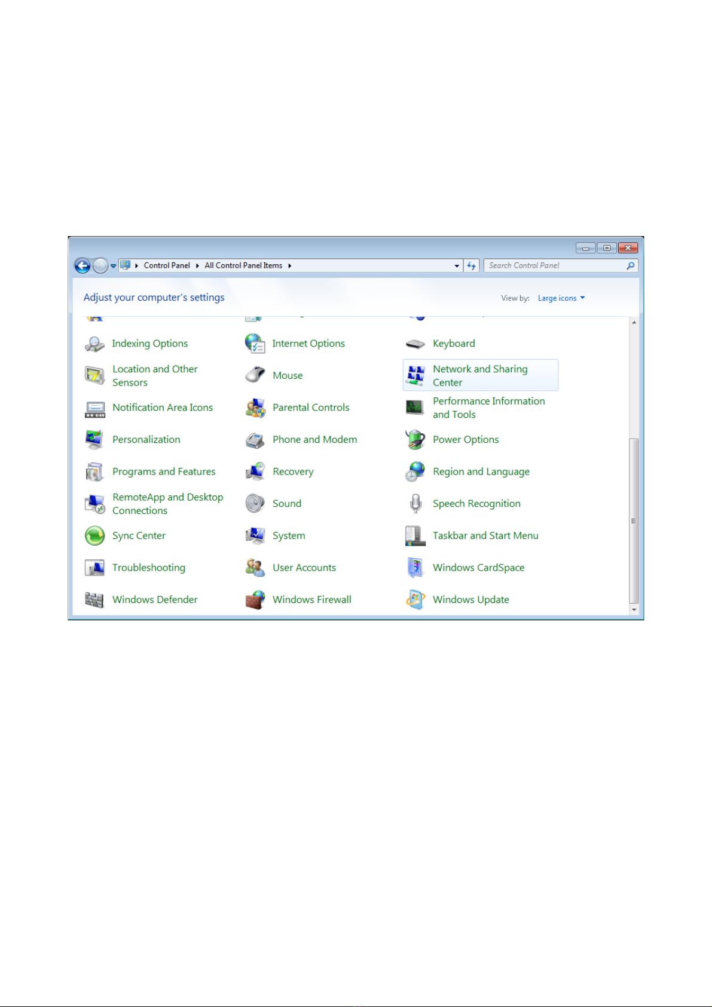Open the Personalization text link
This screenshot has height=1007, width=712.
point(146,440)
